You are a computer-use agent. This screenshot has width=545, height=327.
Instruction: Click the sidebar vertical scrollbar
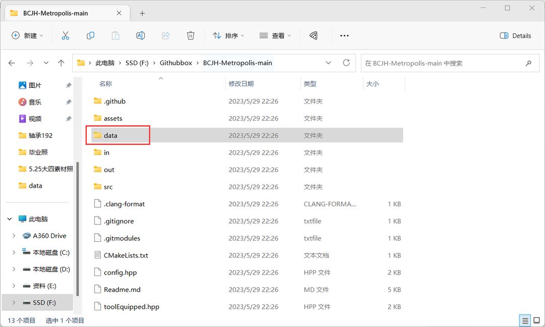[77, 229]
